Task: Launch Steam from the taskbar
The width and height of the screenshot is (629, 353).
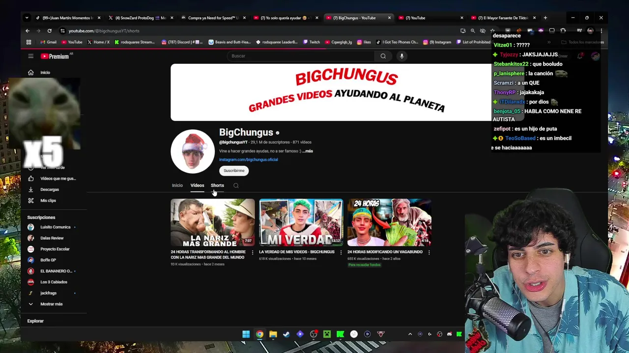Action: pos(286,334)
